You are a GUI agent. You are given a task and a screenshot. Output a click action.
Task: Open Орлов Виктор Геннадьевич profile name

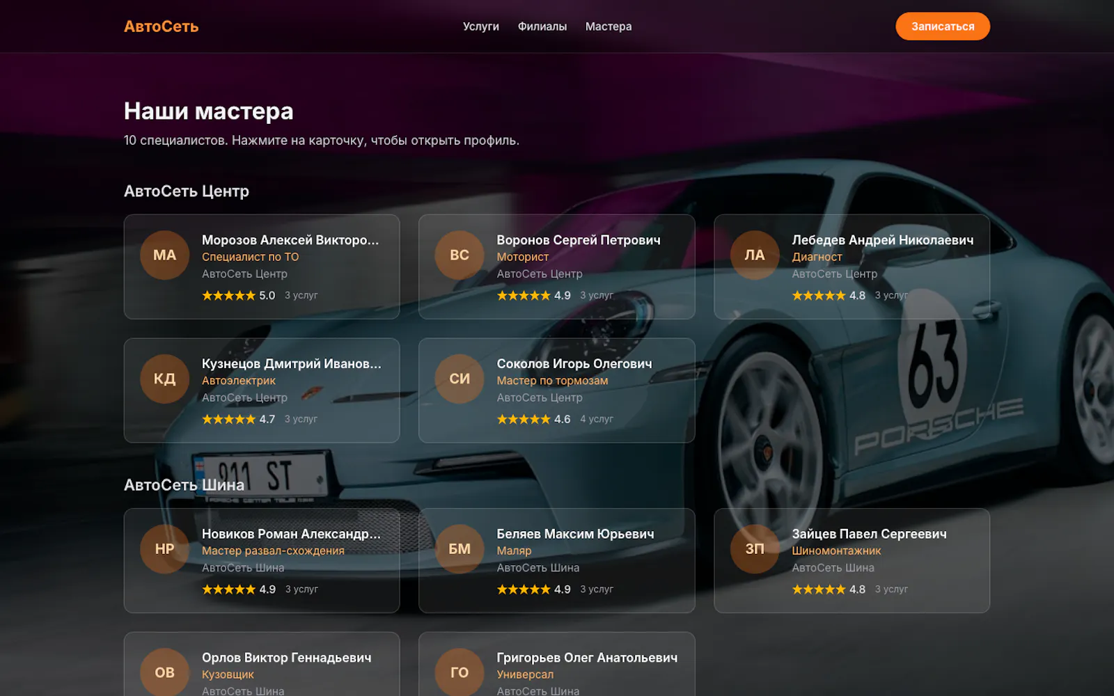[x=286, y=658]
